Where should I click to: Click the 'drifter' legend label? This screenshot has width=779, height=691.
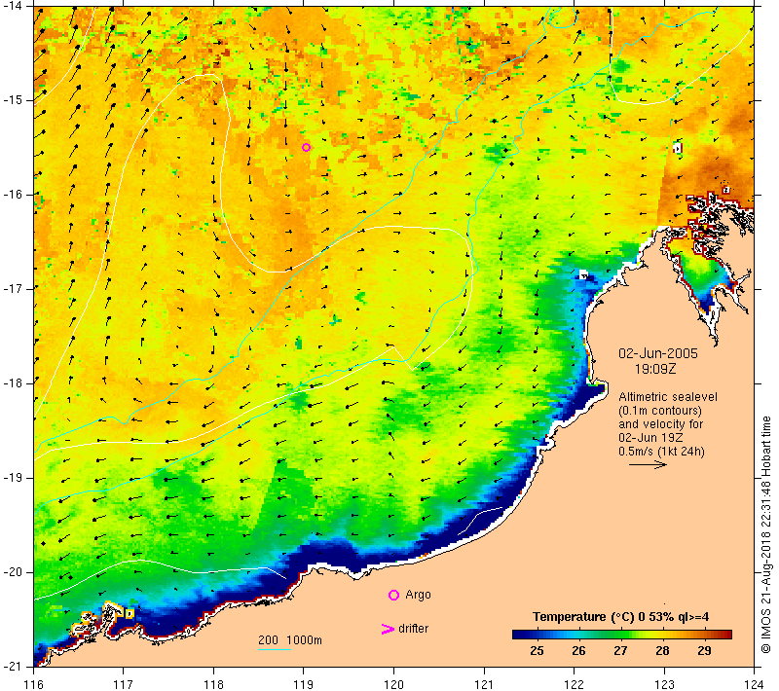point(413,629)
